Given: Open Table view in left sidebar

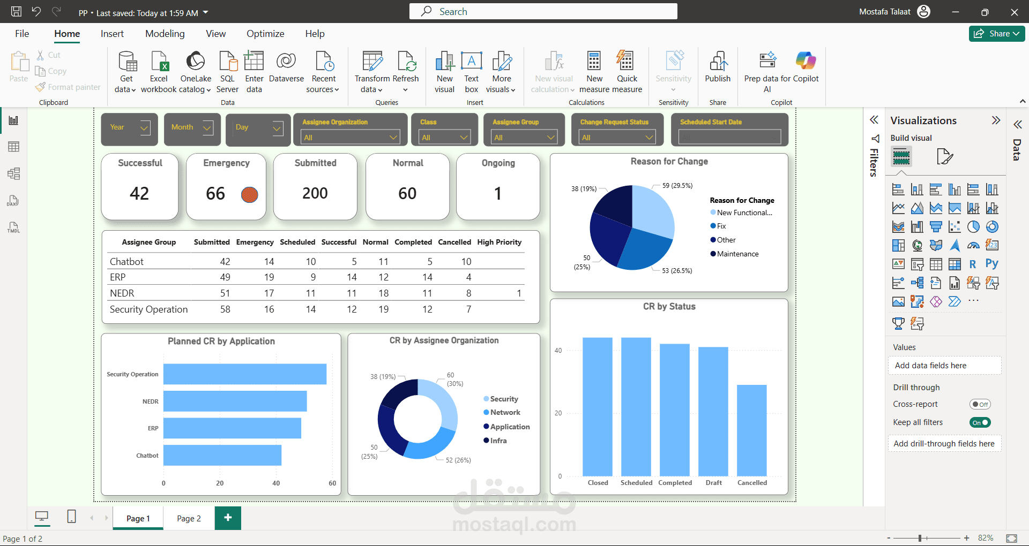Looking at the screenshot, I should tap(14, 147).
